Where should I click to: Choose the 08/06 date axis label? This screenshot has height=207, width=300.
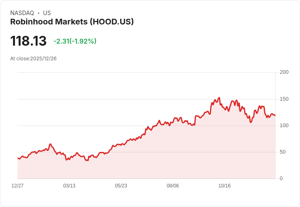pos(173,186)
